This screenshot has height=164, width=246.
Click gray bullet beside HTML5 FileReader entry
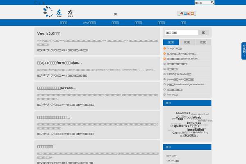164,74
